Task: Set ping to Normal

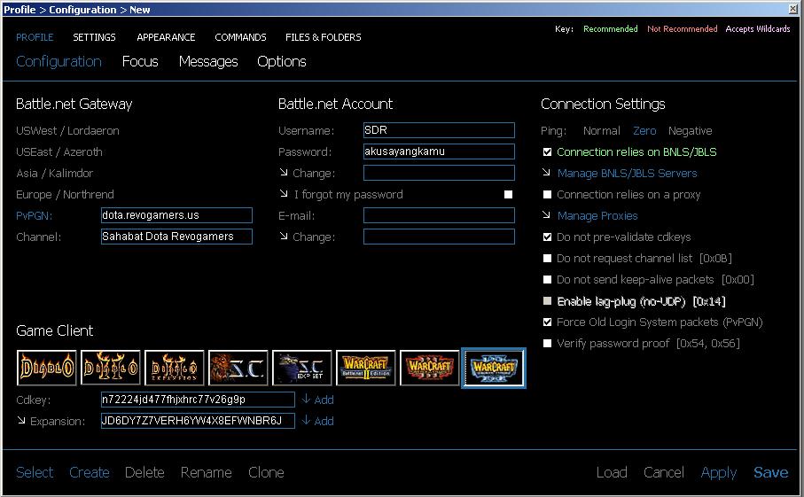Action: pyautogui.click(x=602, y=130)
